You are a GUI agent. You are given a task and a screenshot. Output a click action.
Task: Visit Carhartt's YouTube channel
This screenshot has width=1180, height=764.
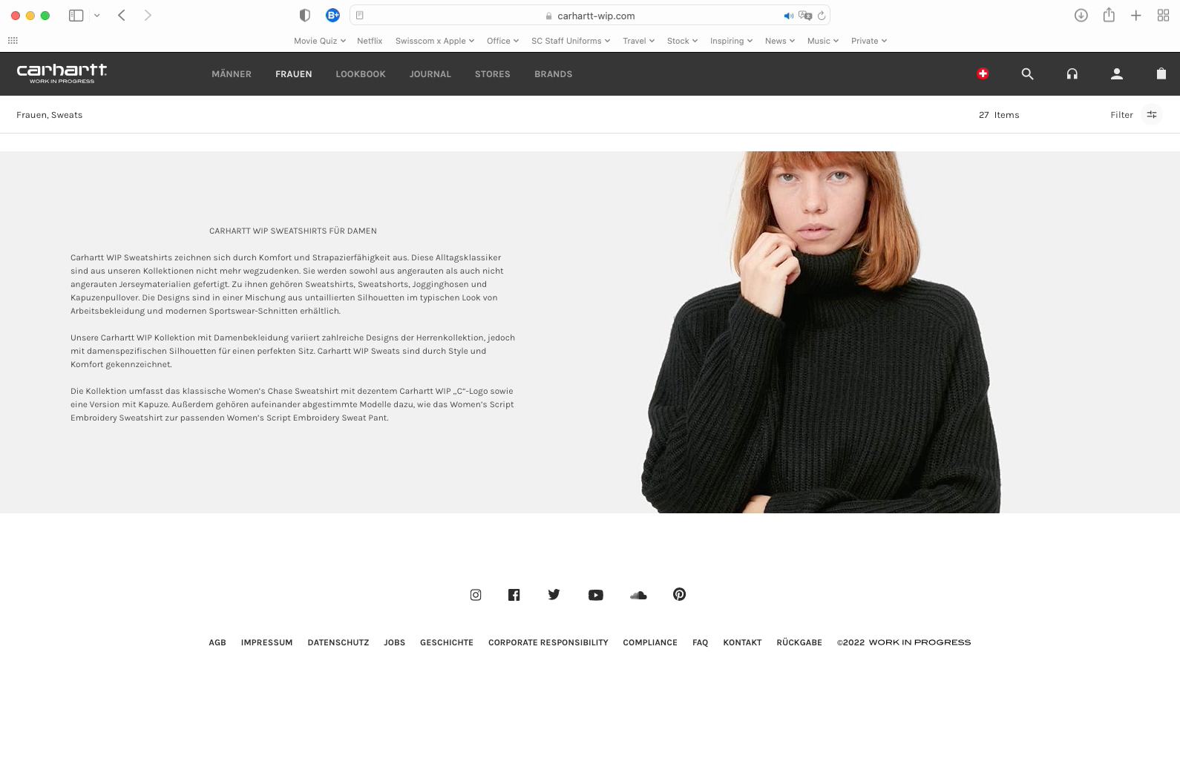pyautogui.click(x=595, y=595)
